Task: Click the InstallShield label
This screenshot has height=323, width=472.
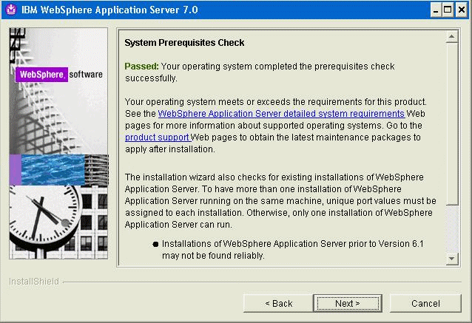Action: [x=33, y=282]
